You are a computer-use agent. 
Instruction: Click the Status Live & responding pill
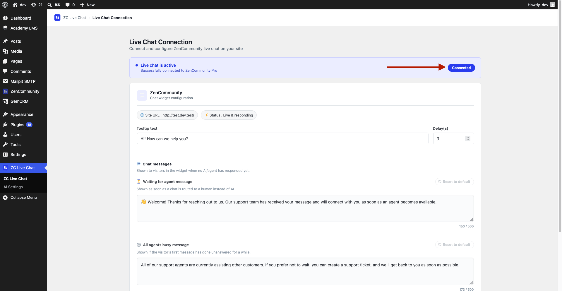click(x=229, y=115)
